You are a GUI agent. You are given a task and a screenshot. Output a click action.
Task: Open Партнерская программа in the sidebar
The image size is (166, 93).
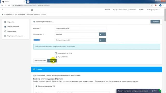click(15, 36)
